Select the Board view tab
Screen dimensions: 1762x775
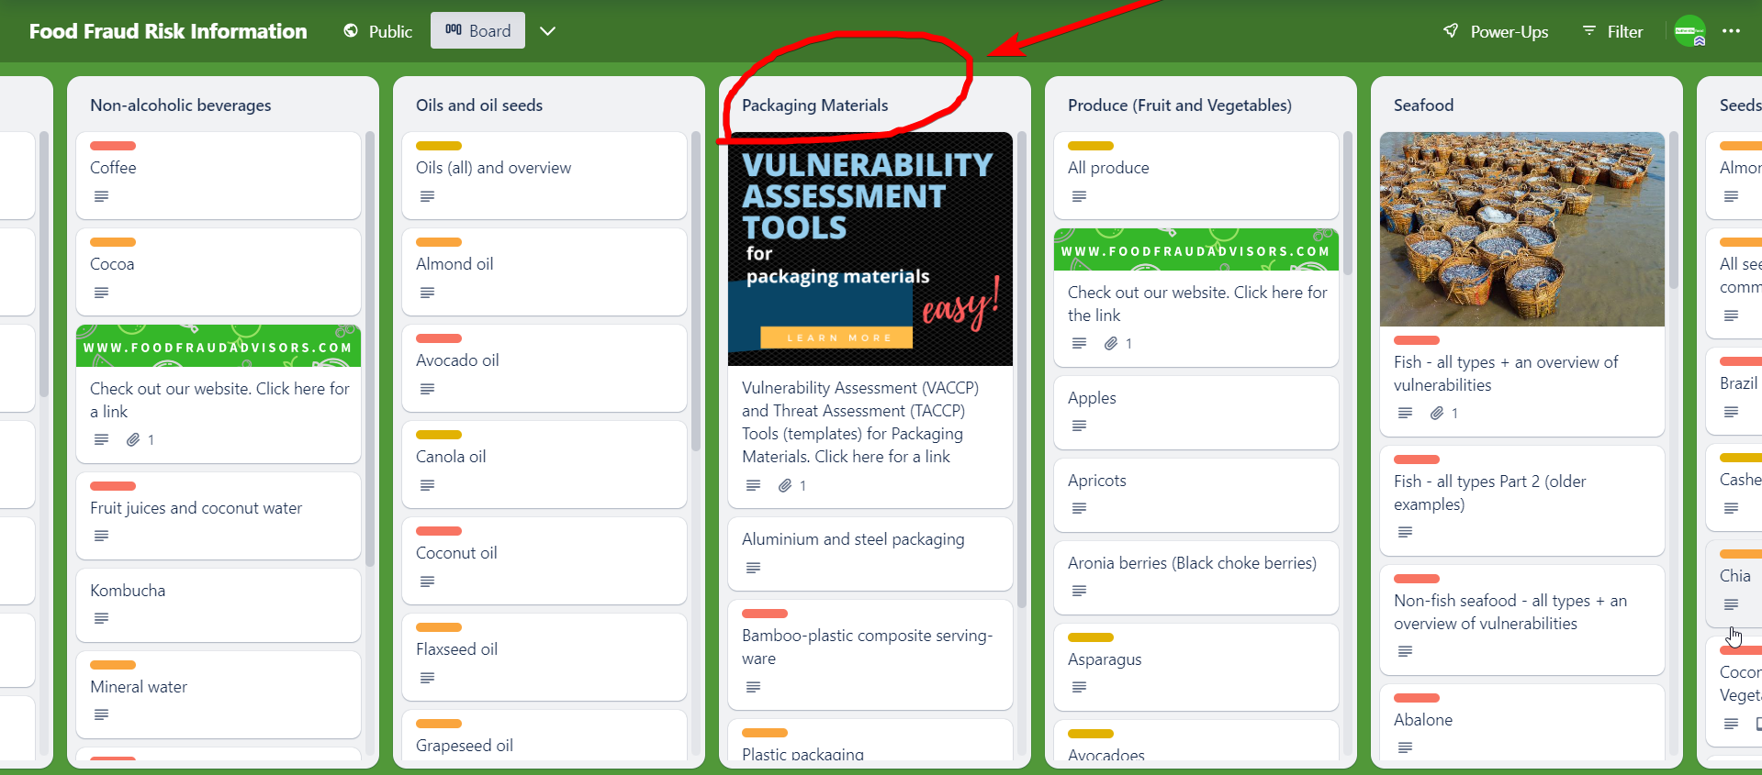tap(477, 31)
